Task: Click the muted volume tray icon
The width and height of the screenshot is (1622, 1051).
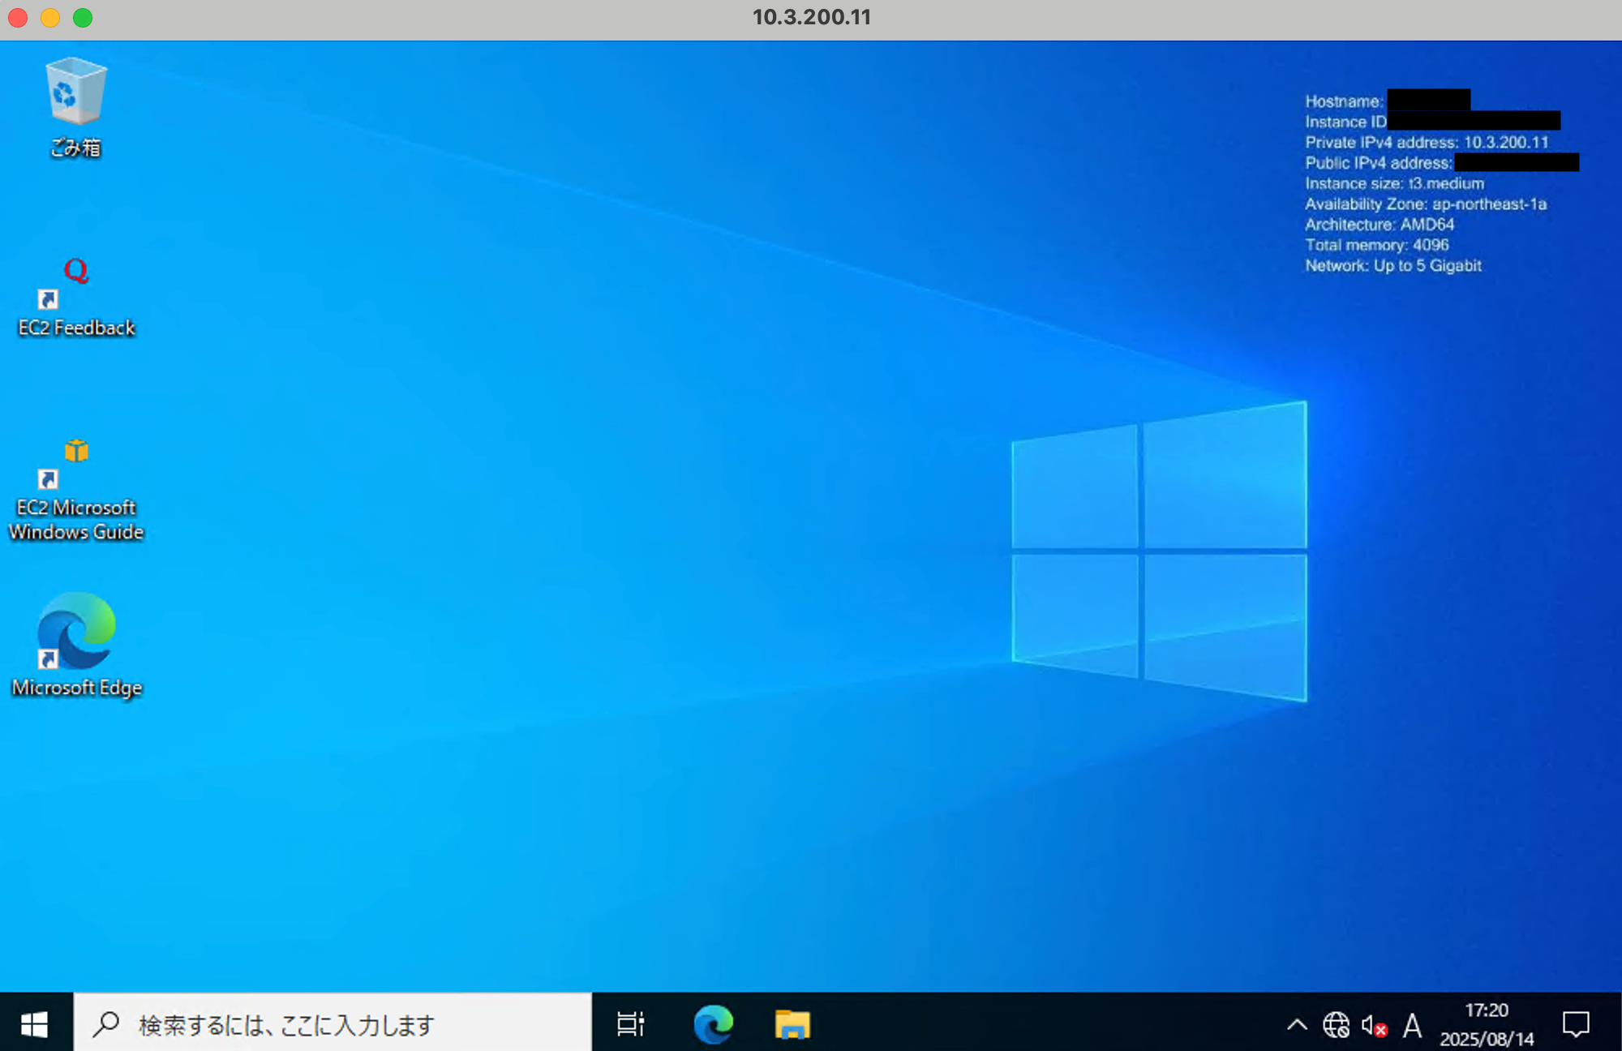Action: [1374, 1026]
